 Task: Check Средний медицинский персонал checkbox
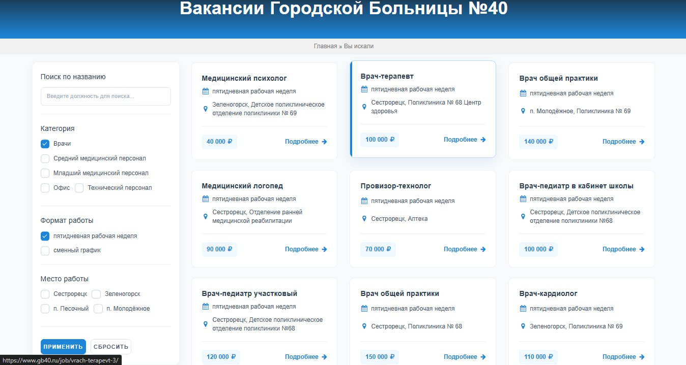coord(45,158)
